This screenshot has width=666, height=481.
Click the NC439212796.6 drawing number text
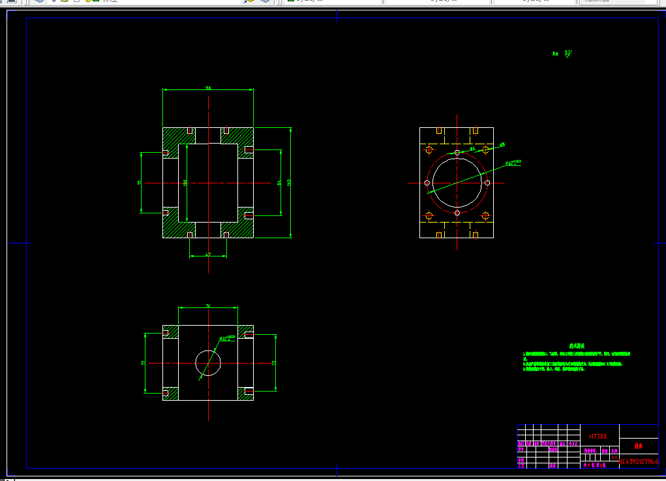click(639, 461)
